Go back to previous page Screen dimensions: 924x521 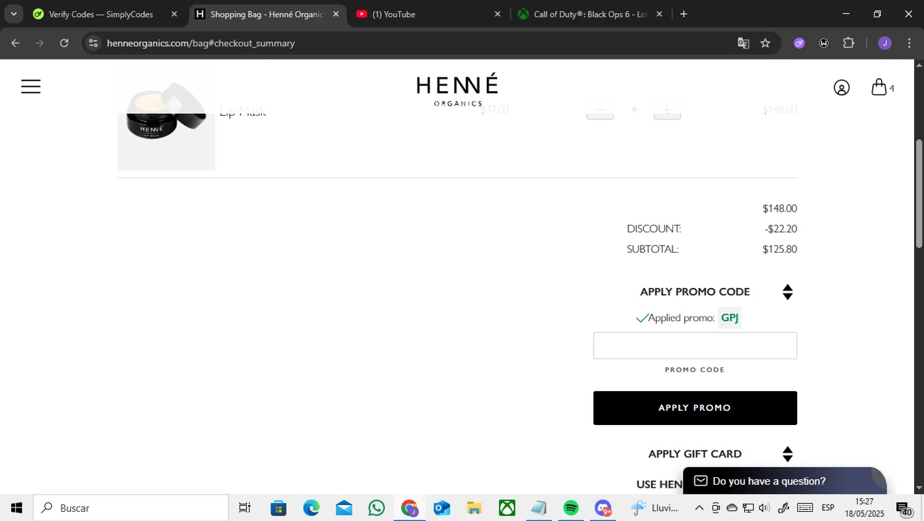(15, 43)
